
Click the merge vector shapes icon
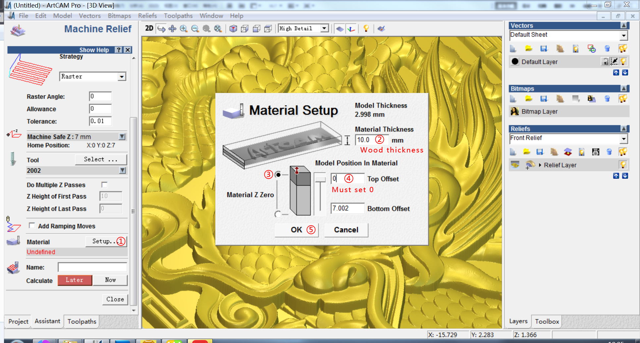point(592,49)
